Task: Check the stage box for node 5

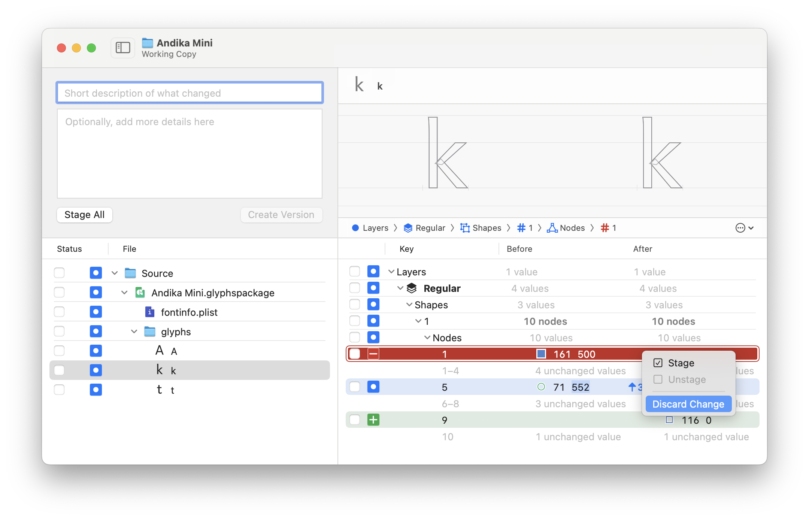Action: pyautogui.click(x=354, y=387)
